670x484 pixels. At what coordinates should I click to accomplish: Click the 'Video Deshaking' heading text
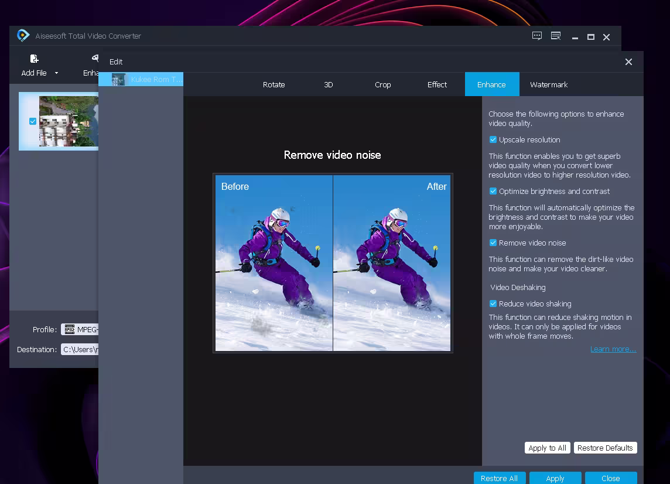[518, 287]
